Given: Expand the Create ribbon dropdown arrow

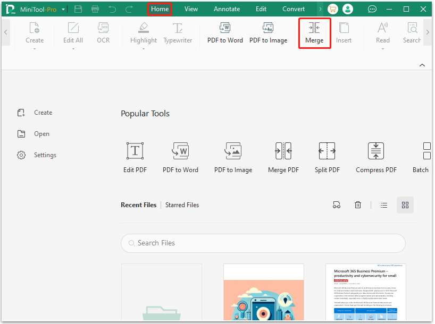Looking at the screenshot, I should click(x=35, y=49).
